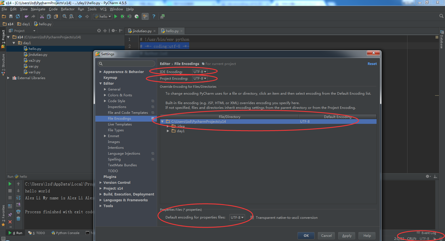Open the Navigate menu

[x=38, y=9]
